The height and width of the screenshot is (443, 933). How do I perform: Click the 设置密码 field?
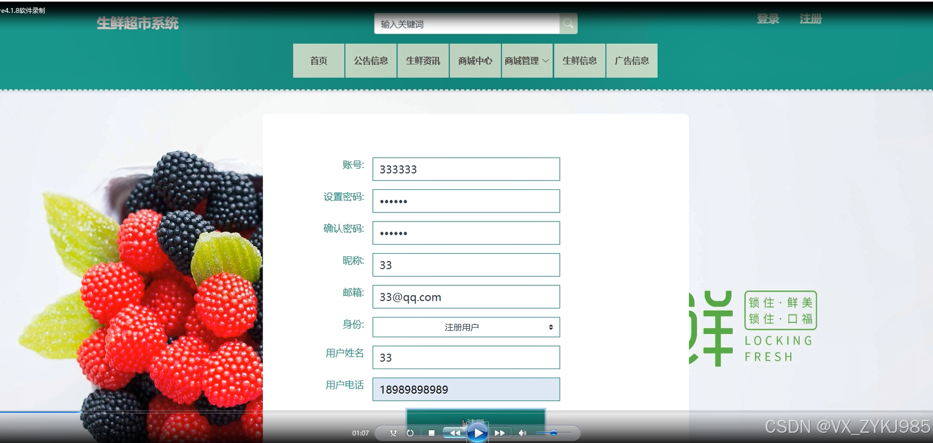(466, 201)
